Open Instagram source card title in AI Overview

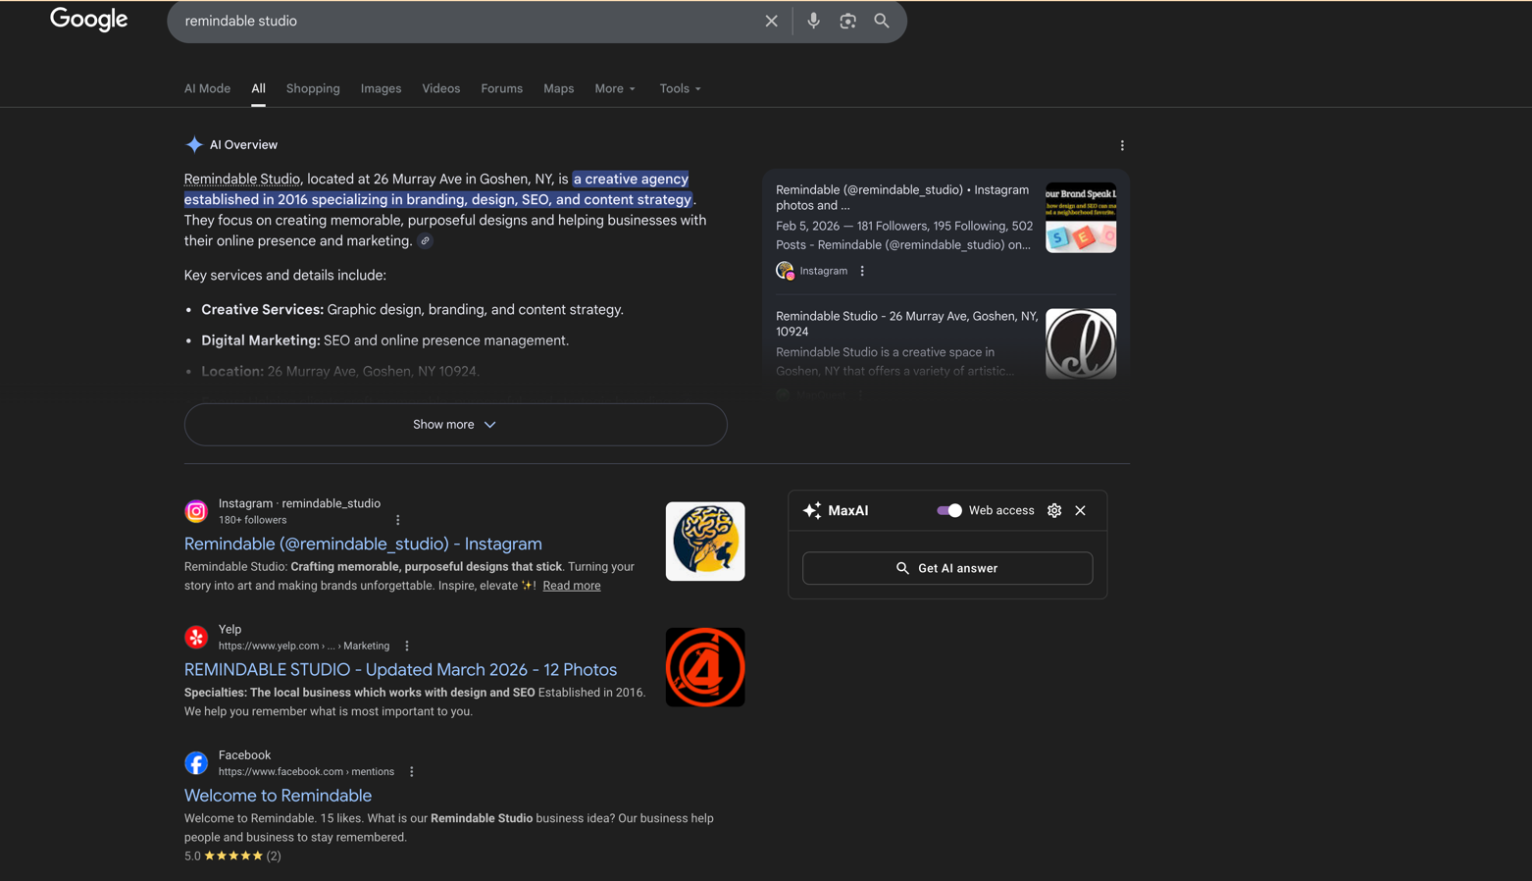[902, 197]
